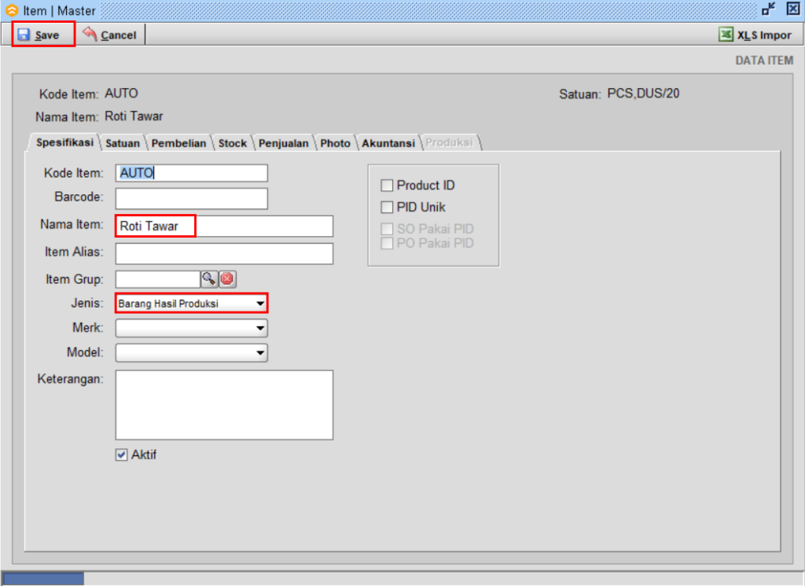This screenshot has height=586, width=805.
Task: Uncheck the Aktif checkbox
Action: [x=121, y=455]
